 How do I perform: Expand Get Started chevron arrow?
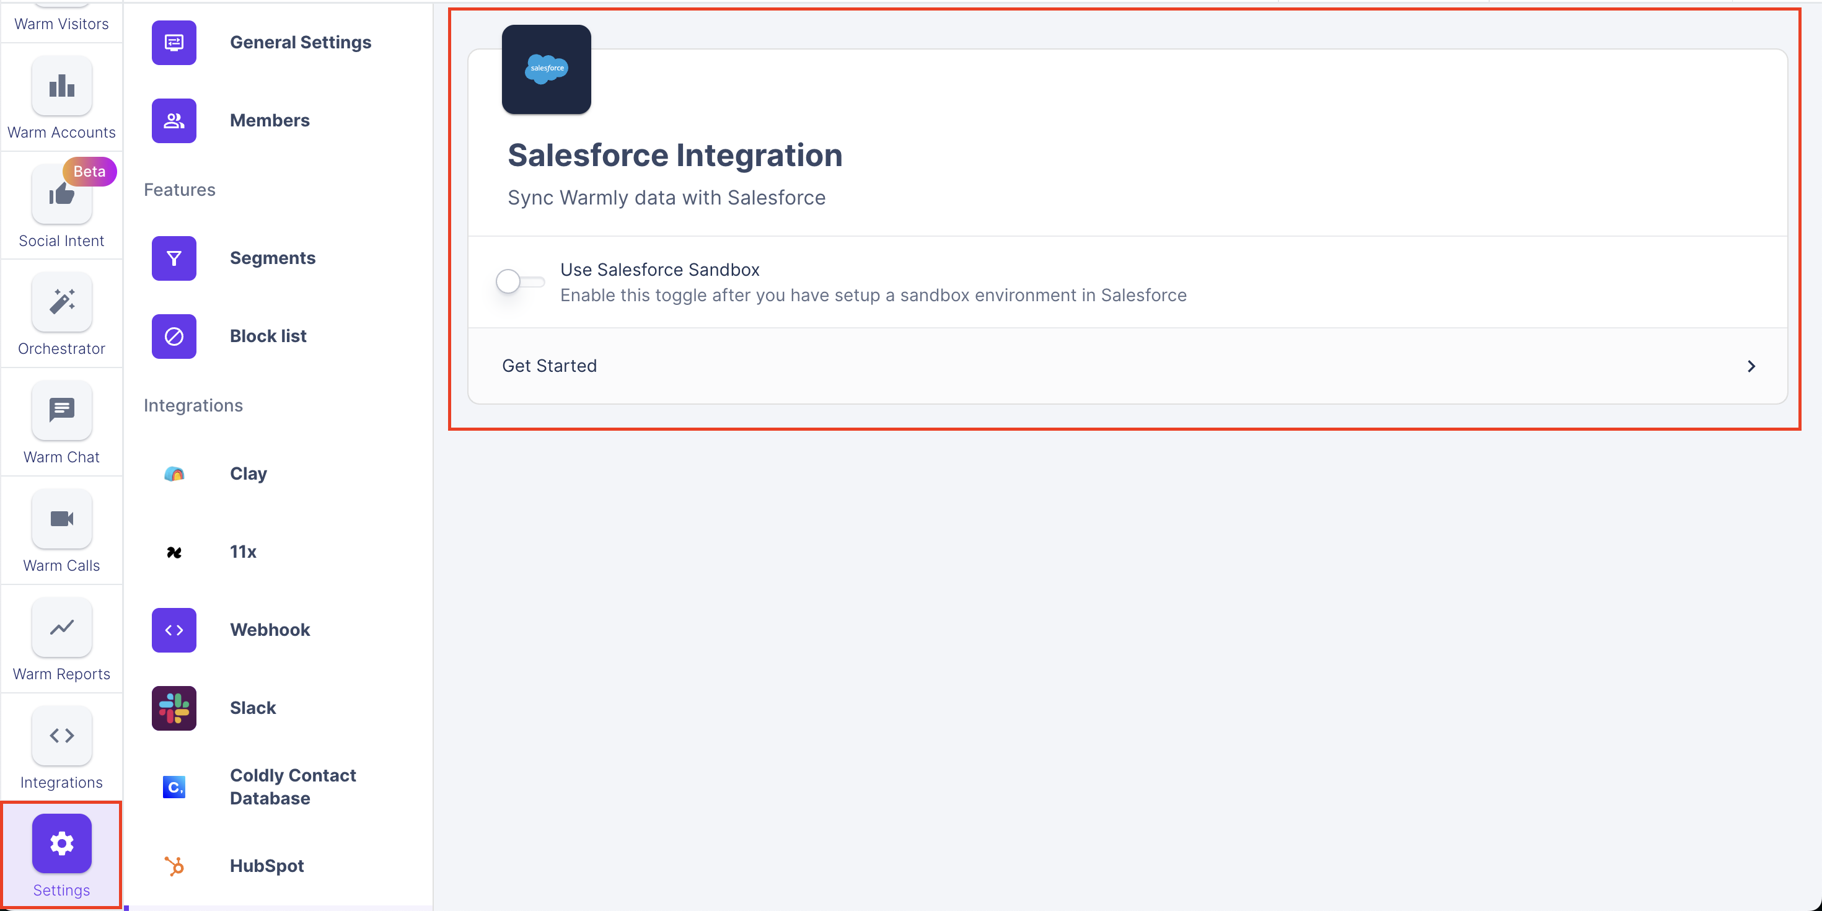click(x=1751, y=366)
